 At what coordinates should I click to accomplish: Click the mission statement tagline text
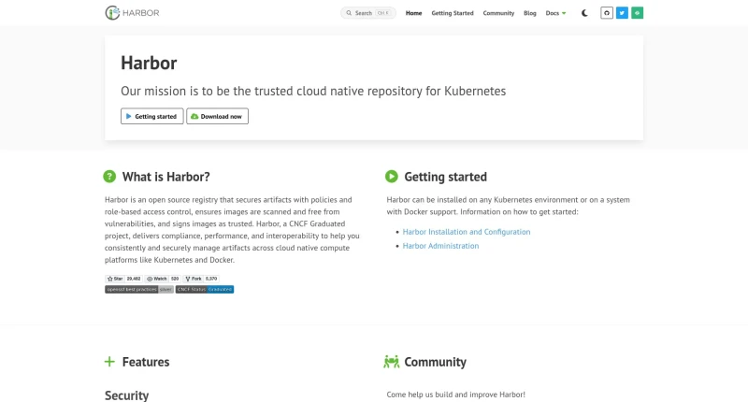(313, 91)
